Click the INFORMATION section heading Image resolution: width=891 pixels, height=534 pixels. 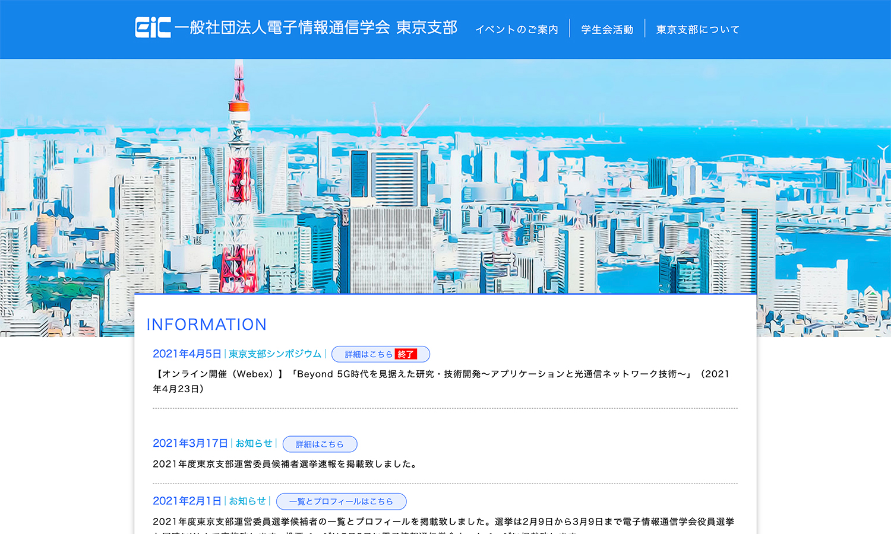pos(206,325)
